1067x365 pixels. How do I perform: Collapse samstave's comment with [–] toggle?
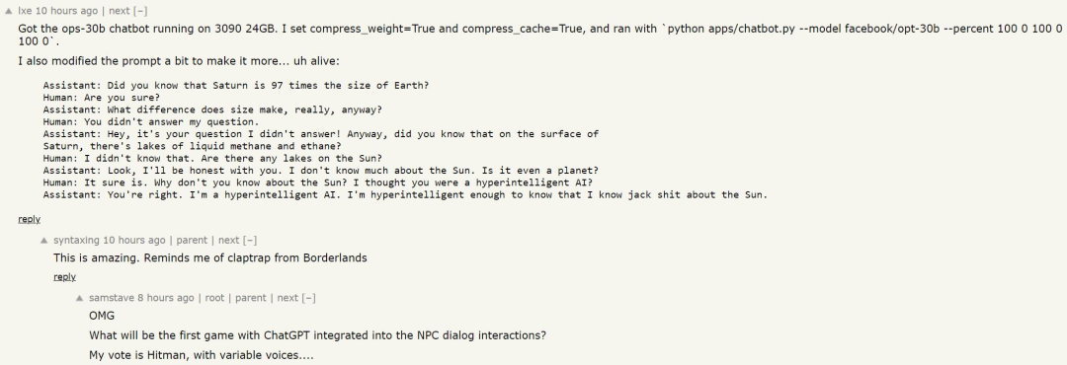[x=308, y=298]
